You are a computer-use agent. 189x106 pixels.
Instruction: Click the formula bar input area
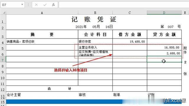[x=124, y=5]
